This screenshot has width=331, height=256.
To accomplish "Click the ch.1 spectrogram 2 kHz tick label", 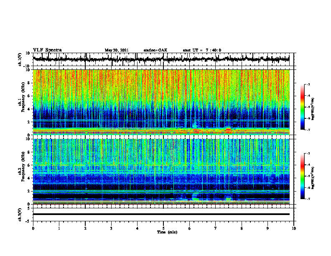I will [29, 122].
